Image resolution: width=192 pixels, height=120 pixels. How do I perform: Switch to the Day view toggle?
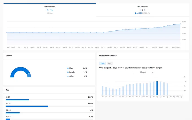[x=110, y=63]
